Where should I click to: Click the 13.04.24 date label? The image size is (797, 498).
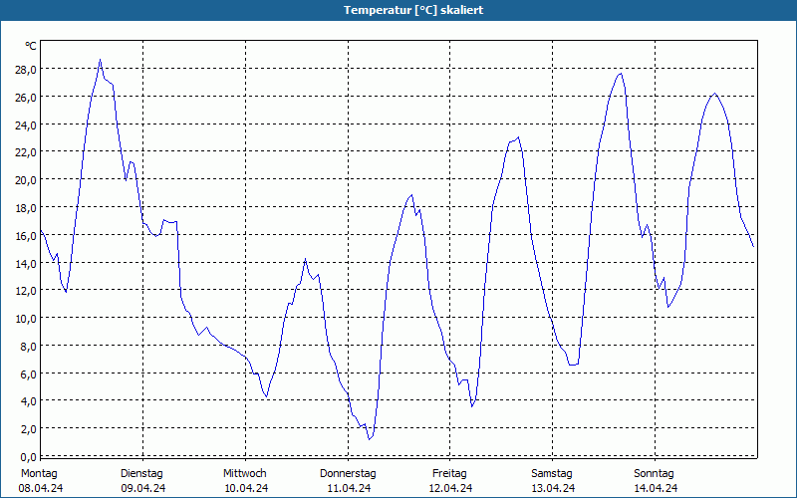(x=554, y=488)
